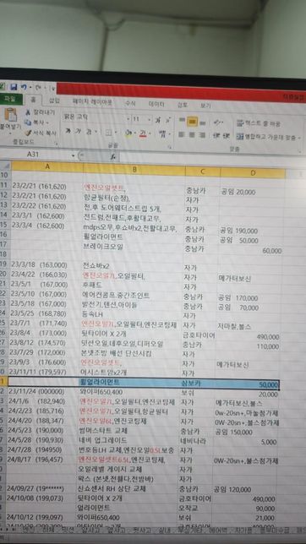Click the increase indent icon
306x544 pixels.
click(x=226, y=136)
